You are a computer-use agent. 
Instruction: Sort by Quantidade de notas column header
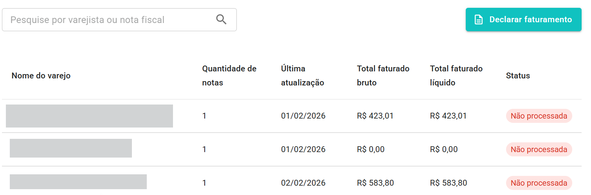tap(229, 76)
